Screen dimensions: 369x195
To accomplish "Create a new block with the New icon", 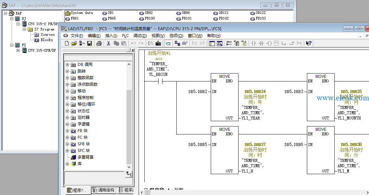I will coord(67,43).
